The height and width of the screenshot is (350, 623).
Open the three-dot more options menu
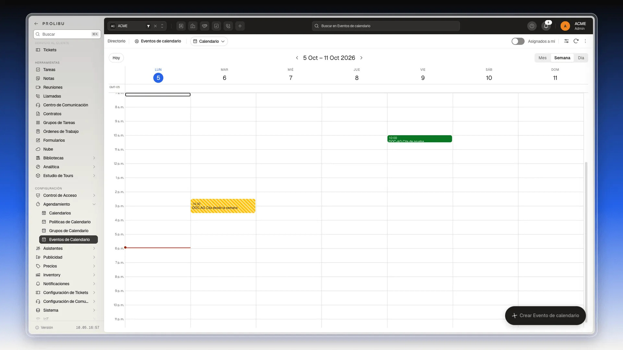tap(585, 41)
